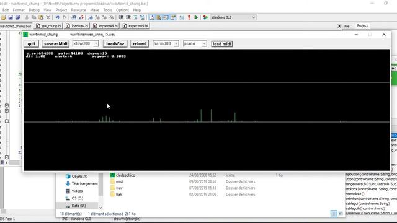Image resolution: width=397 pixels, height=223 pixels.
Task: Switch to the loadwav.bi tab
Action: click(x=77, y=26)
